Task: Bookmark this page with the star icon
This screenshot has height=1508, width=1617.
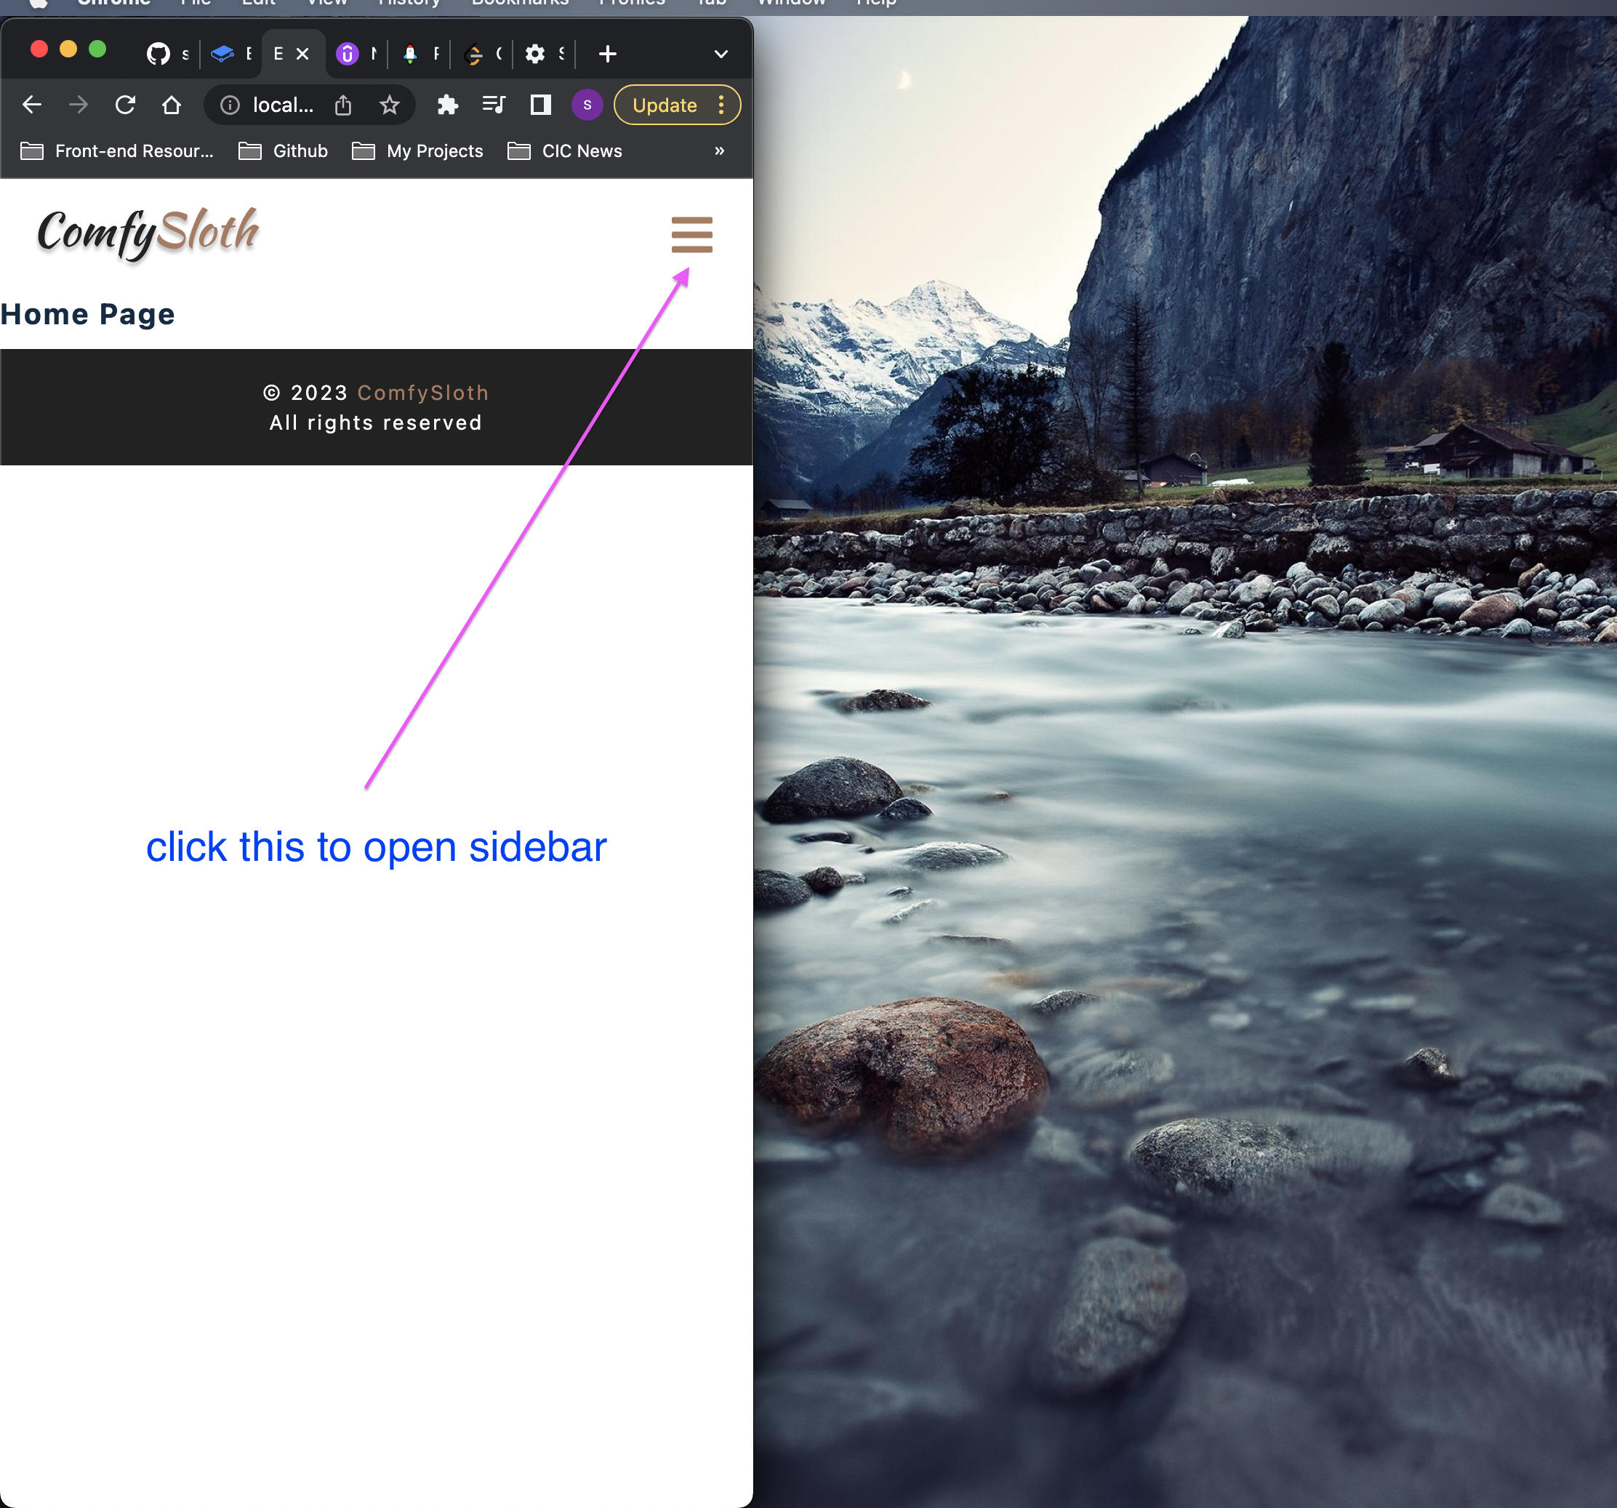Action: (x=390, y=105)
